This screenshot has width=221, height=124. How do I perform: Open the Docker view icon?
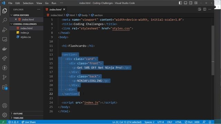pos(4,49)
